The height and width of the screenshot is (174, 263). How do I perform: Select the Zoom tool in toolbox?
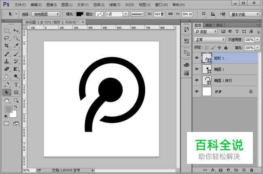(x=16, y=100)
